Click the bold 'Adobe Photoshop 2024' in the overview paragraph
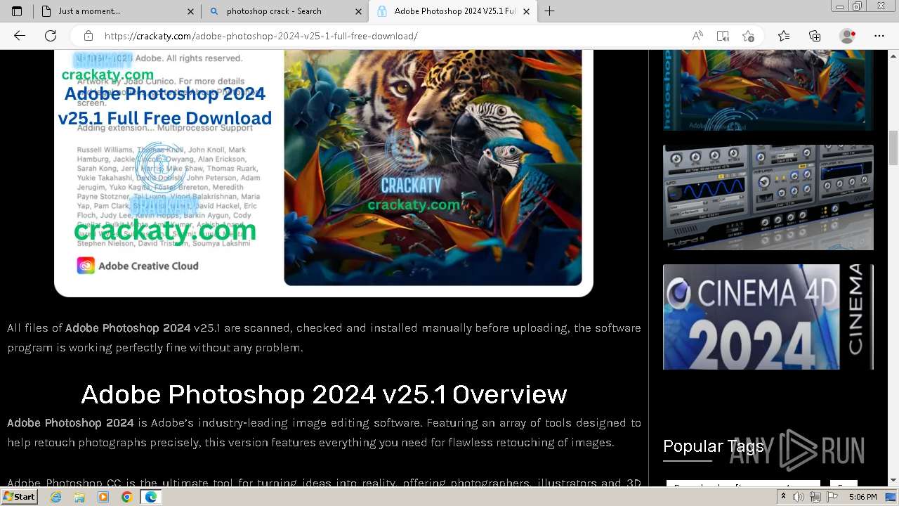The height and width of the screenshot is (506, 899). 70,423
